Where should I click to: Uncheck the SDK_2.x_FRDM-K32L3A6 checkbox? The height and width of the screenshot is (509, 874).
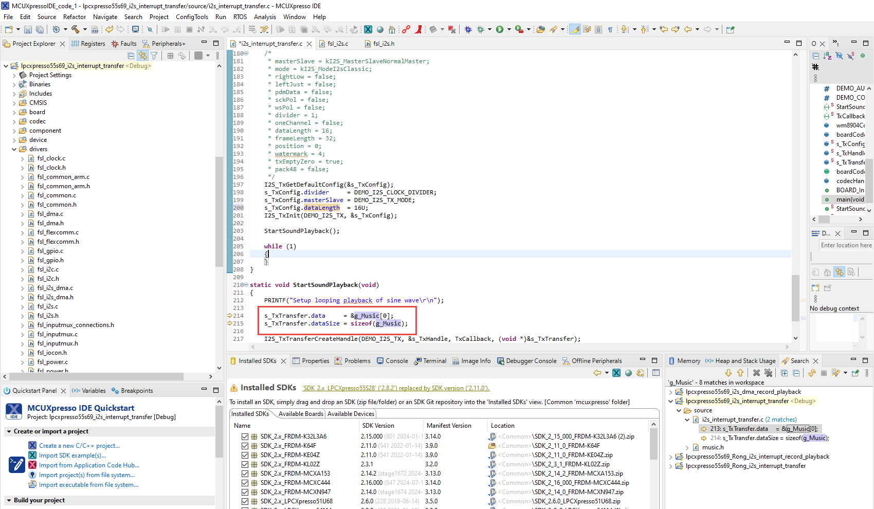(x=245, y=437)
